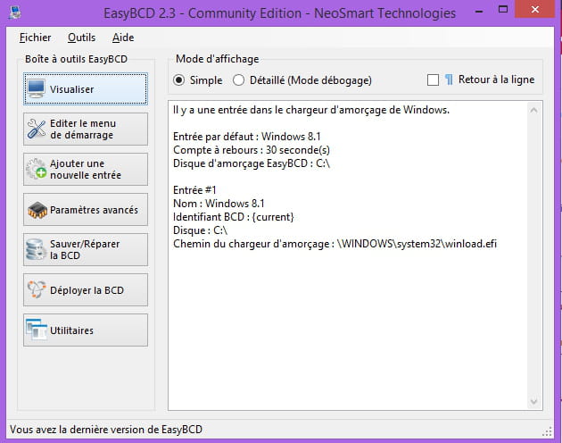Open the Fichier menu
Image resolution: width=562 pixels, height=443 pixels.
tap(35, 38)
